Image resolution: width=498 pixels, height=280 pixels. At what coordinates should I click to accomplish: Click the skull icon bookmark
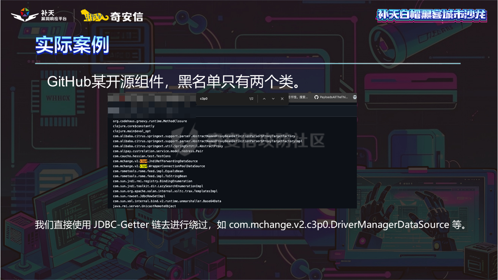pos(355,97)
